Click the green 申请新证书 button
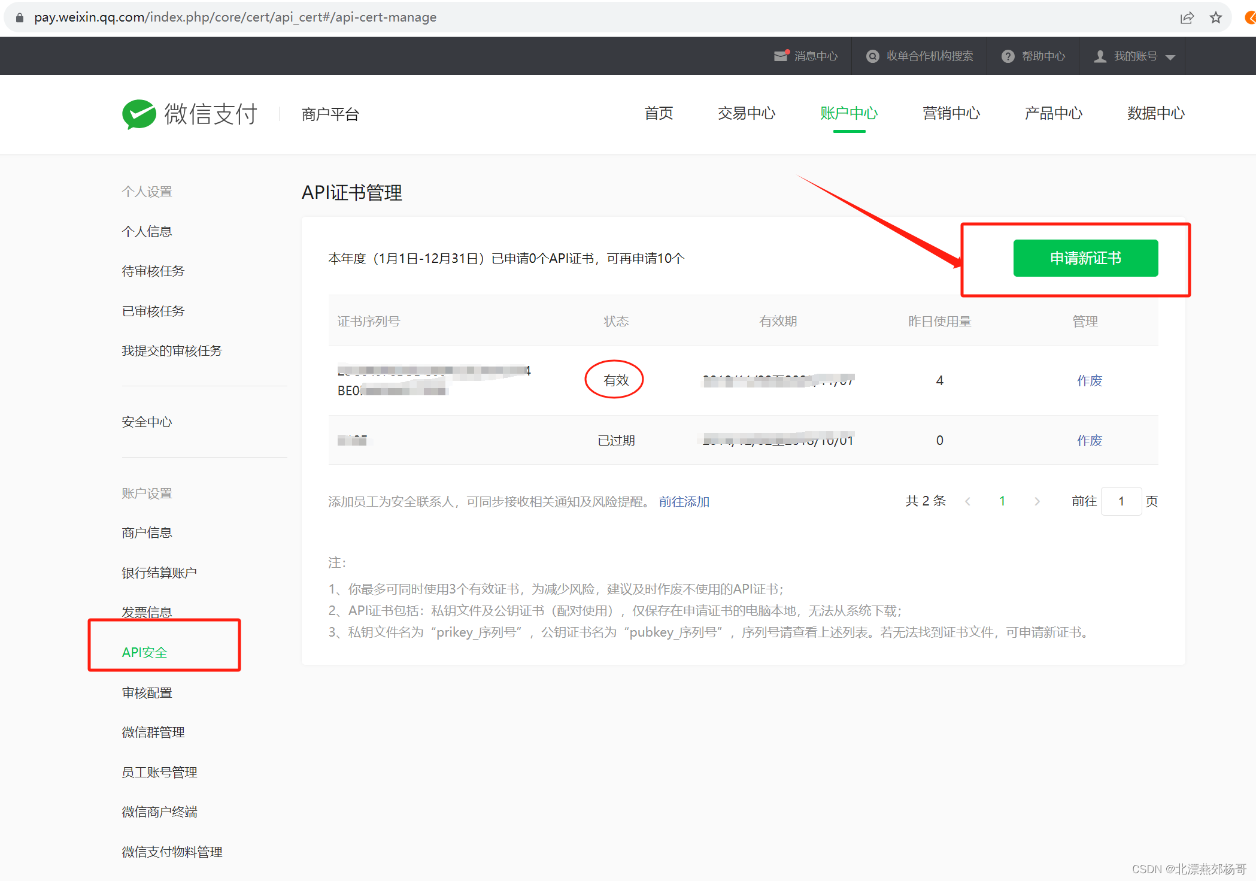 pos(1085,258)
